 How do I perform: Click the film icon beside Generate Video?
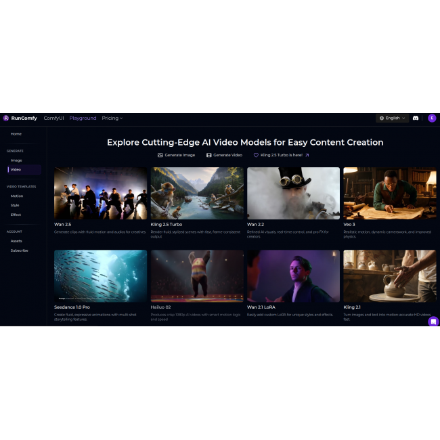coord(209,155)
